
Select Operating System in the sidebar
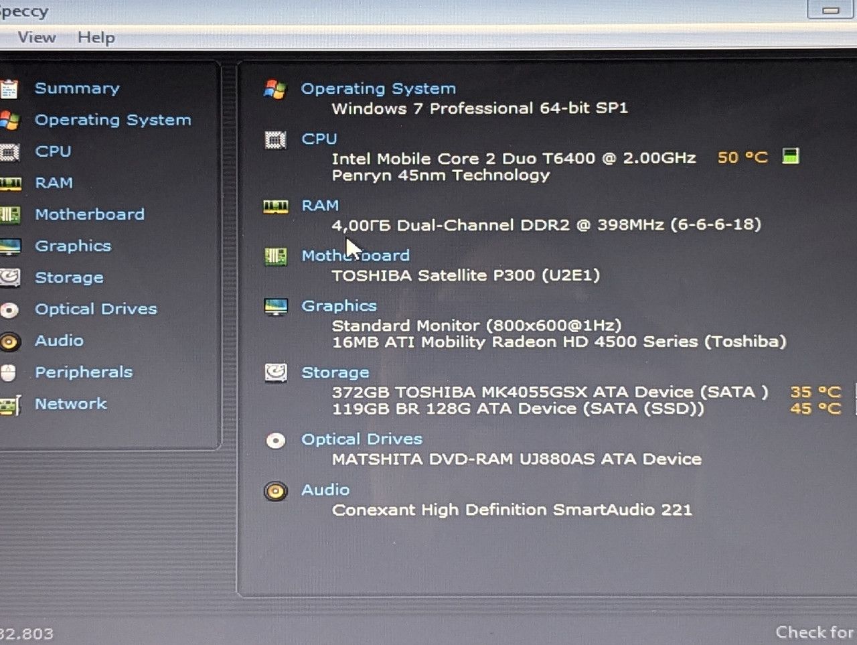pos(113,120)
